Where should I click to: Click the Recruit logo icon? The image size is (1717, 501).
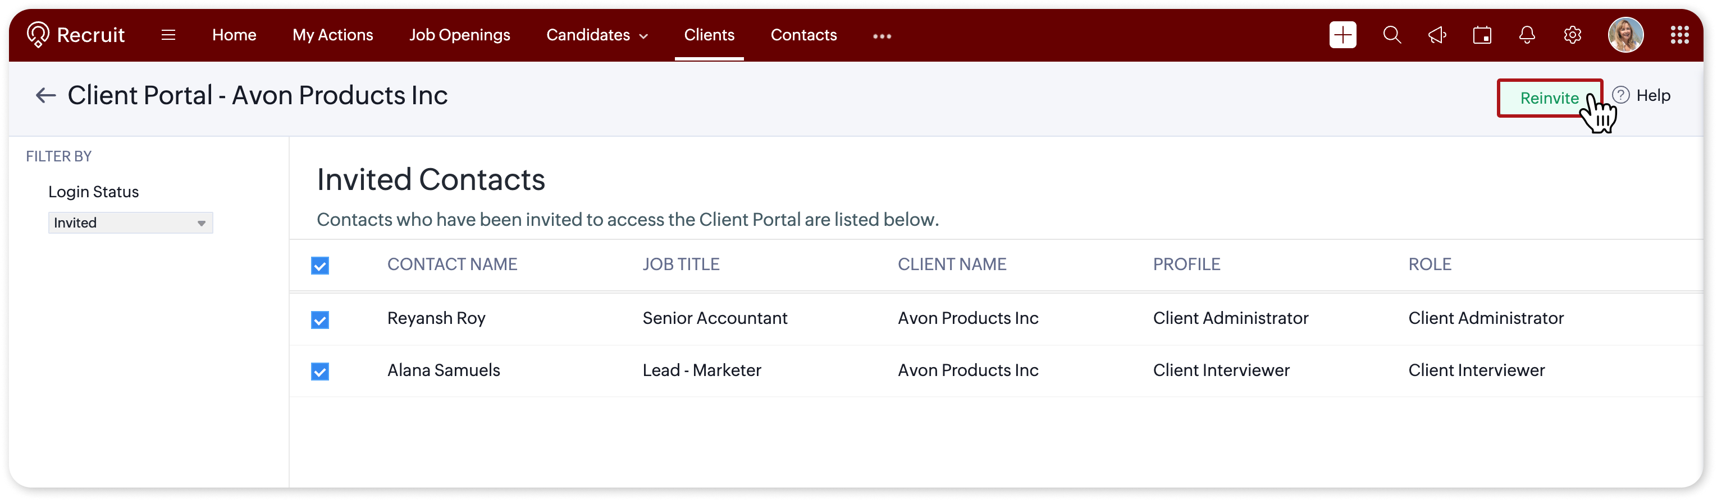tap(38, 34)
